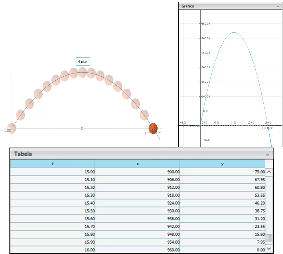Select the t column header
The height and width of the screenshot is (254, 283).
[x=53, y=164]
